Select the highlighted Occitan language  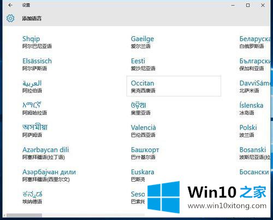(174, 86)
